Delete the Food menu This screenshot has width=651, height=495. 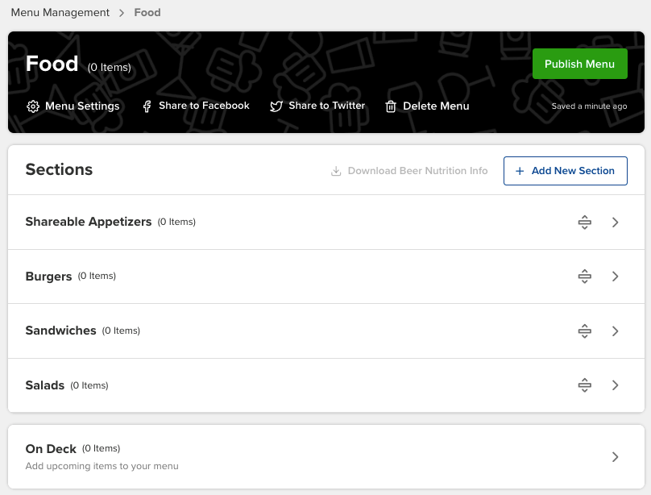427,106
